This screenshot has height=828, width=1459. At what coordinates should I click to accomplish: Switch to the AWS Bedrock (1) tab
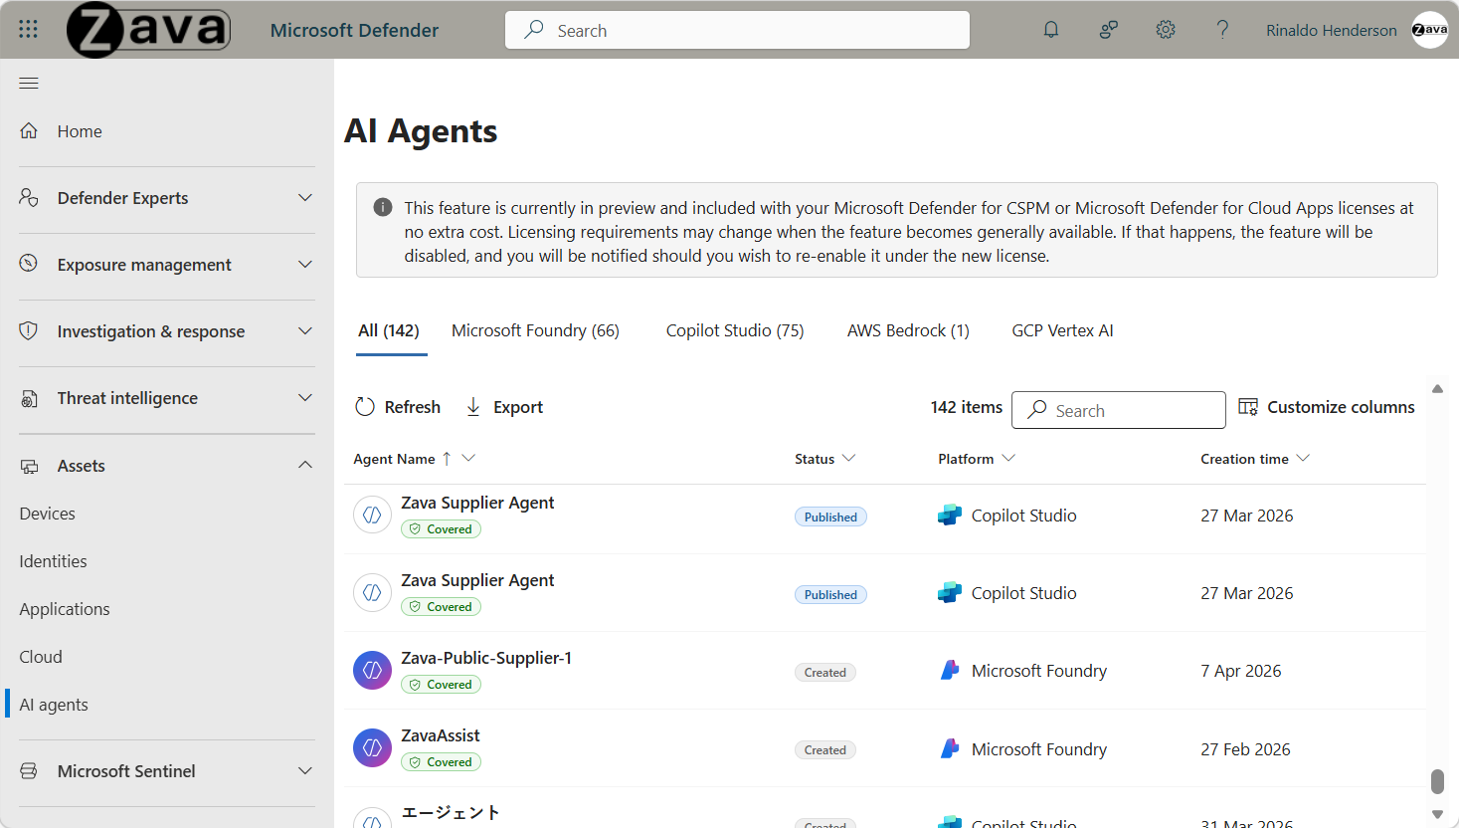click(x=908, y=330)
